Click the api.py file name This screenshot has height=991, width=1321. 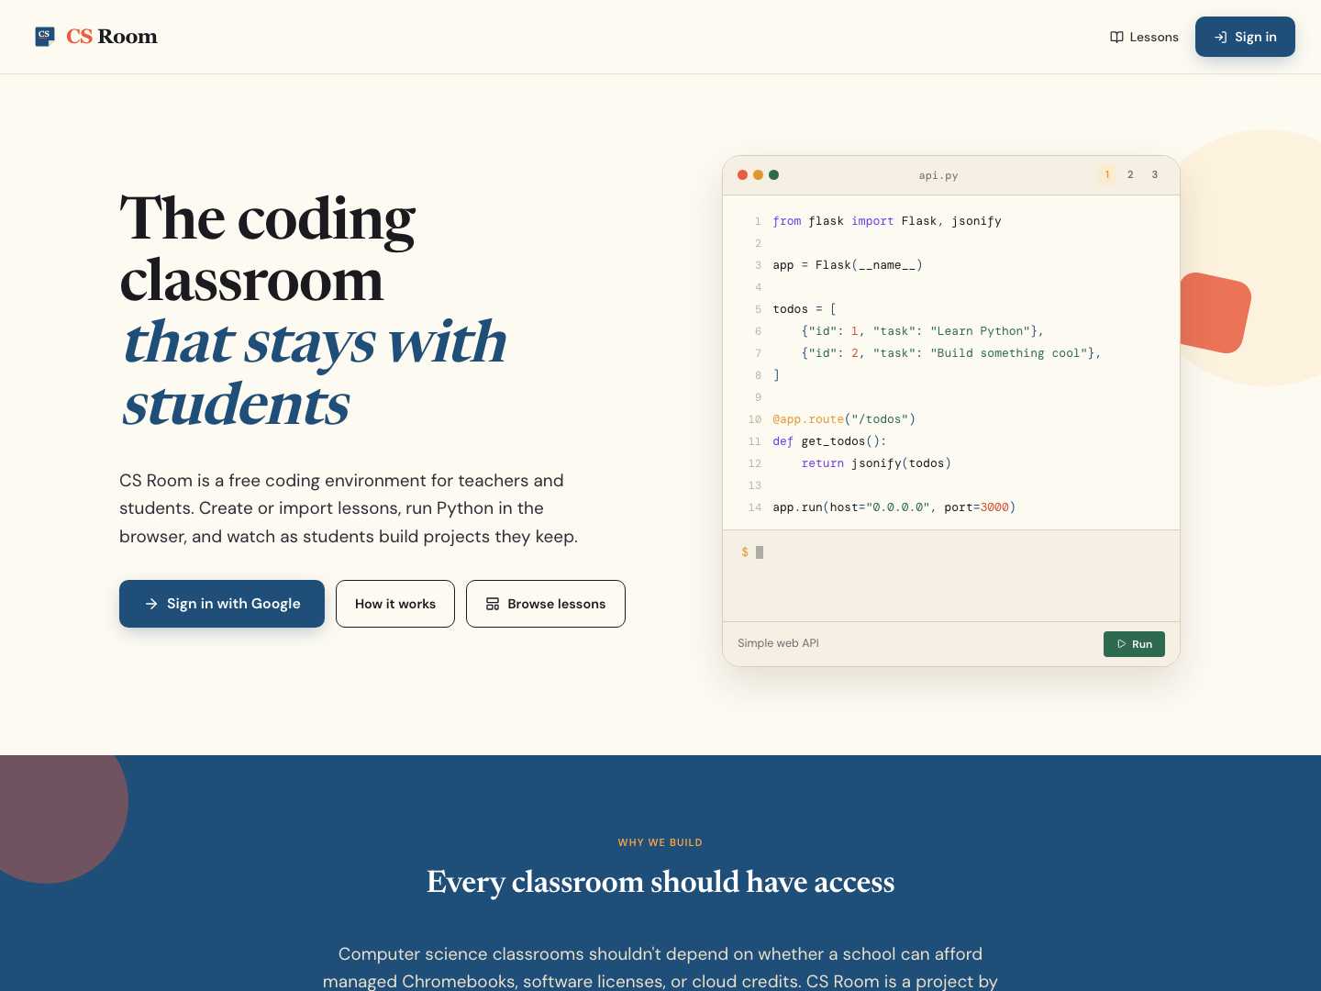click(938, 175)
